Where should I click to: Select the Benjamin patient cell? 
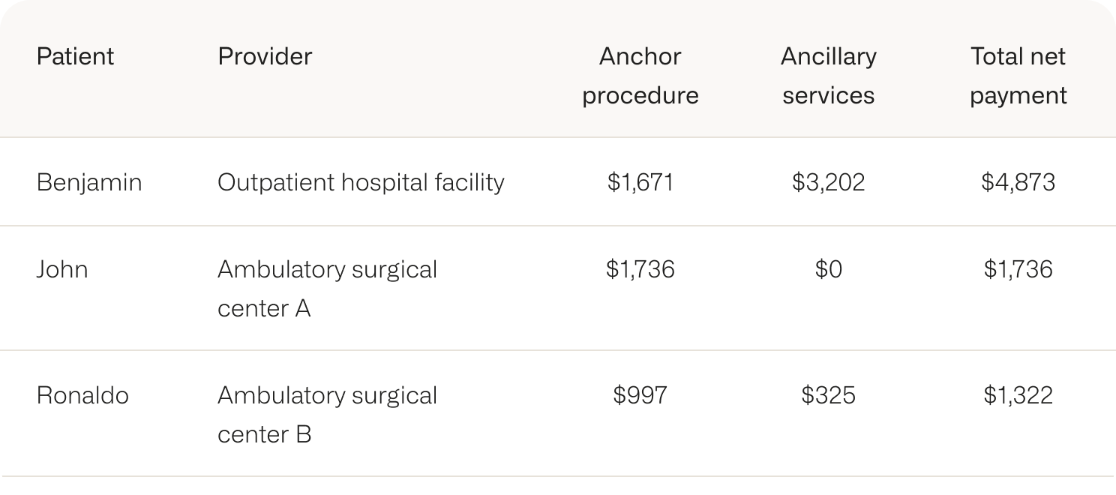click(89, 182)
